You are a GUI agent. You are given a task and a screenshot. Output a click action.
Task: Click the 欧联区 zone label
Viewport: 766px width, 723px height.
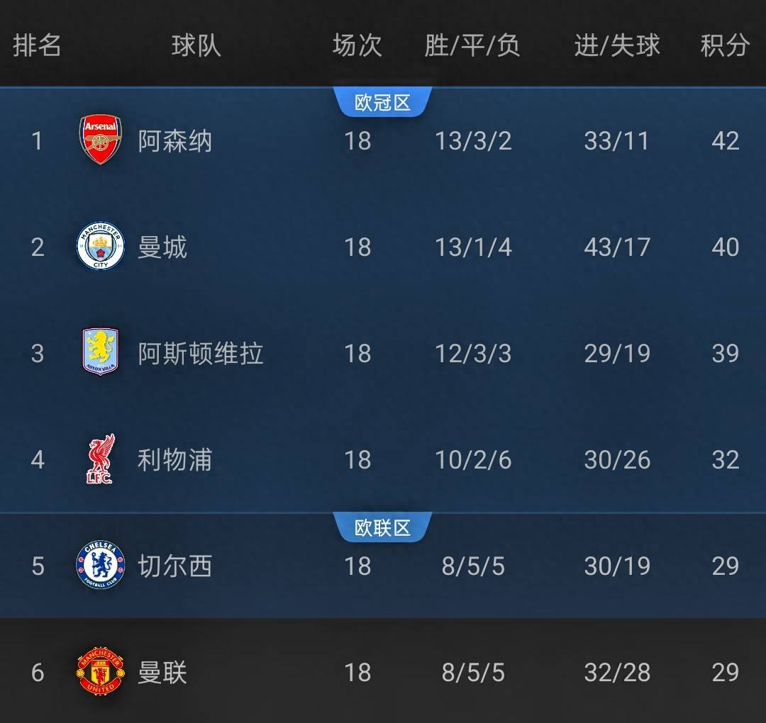(x=382, y=528)
